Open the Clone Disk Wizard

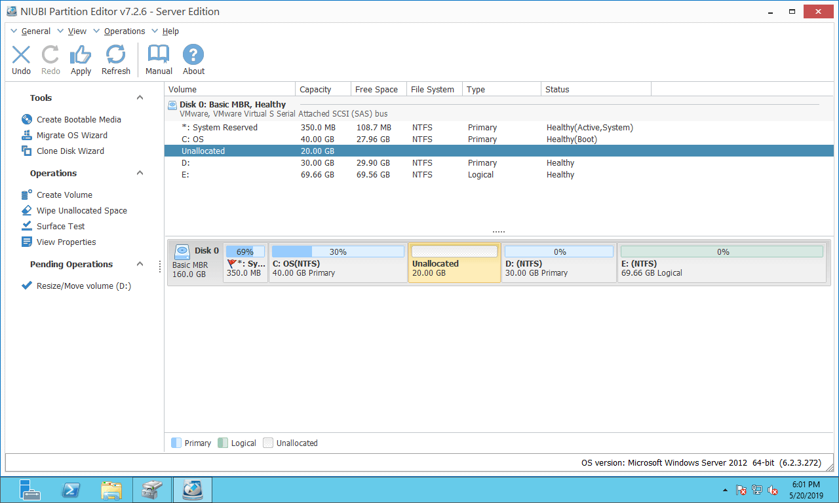[70, 151]
